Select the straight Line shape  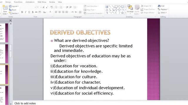(x=110, y=6)
